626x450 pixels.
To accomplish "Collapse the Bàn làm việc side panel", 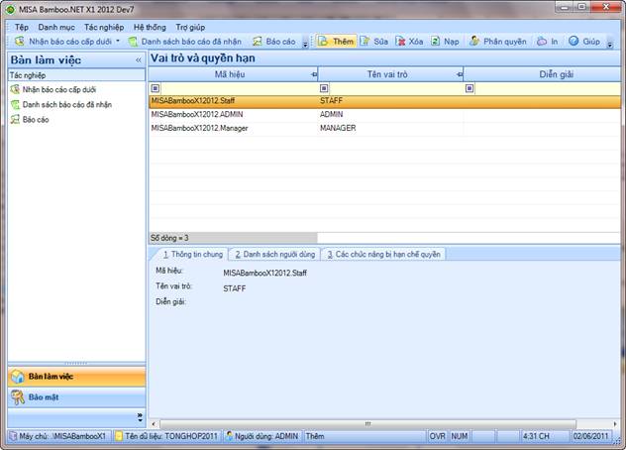I will (138, 60).
